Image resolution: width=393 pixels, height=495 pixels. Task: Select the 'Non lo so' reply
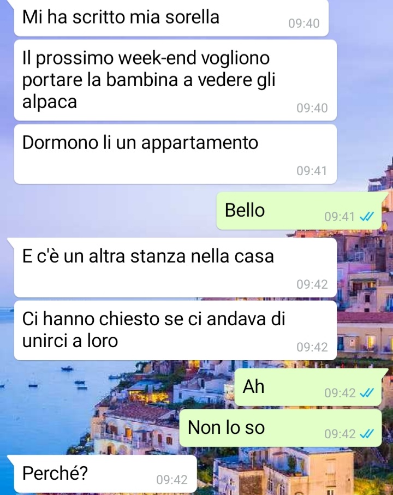[x=281, y=428]
